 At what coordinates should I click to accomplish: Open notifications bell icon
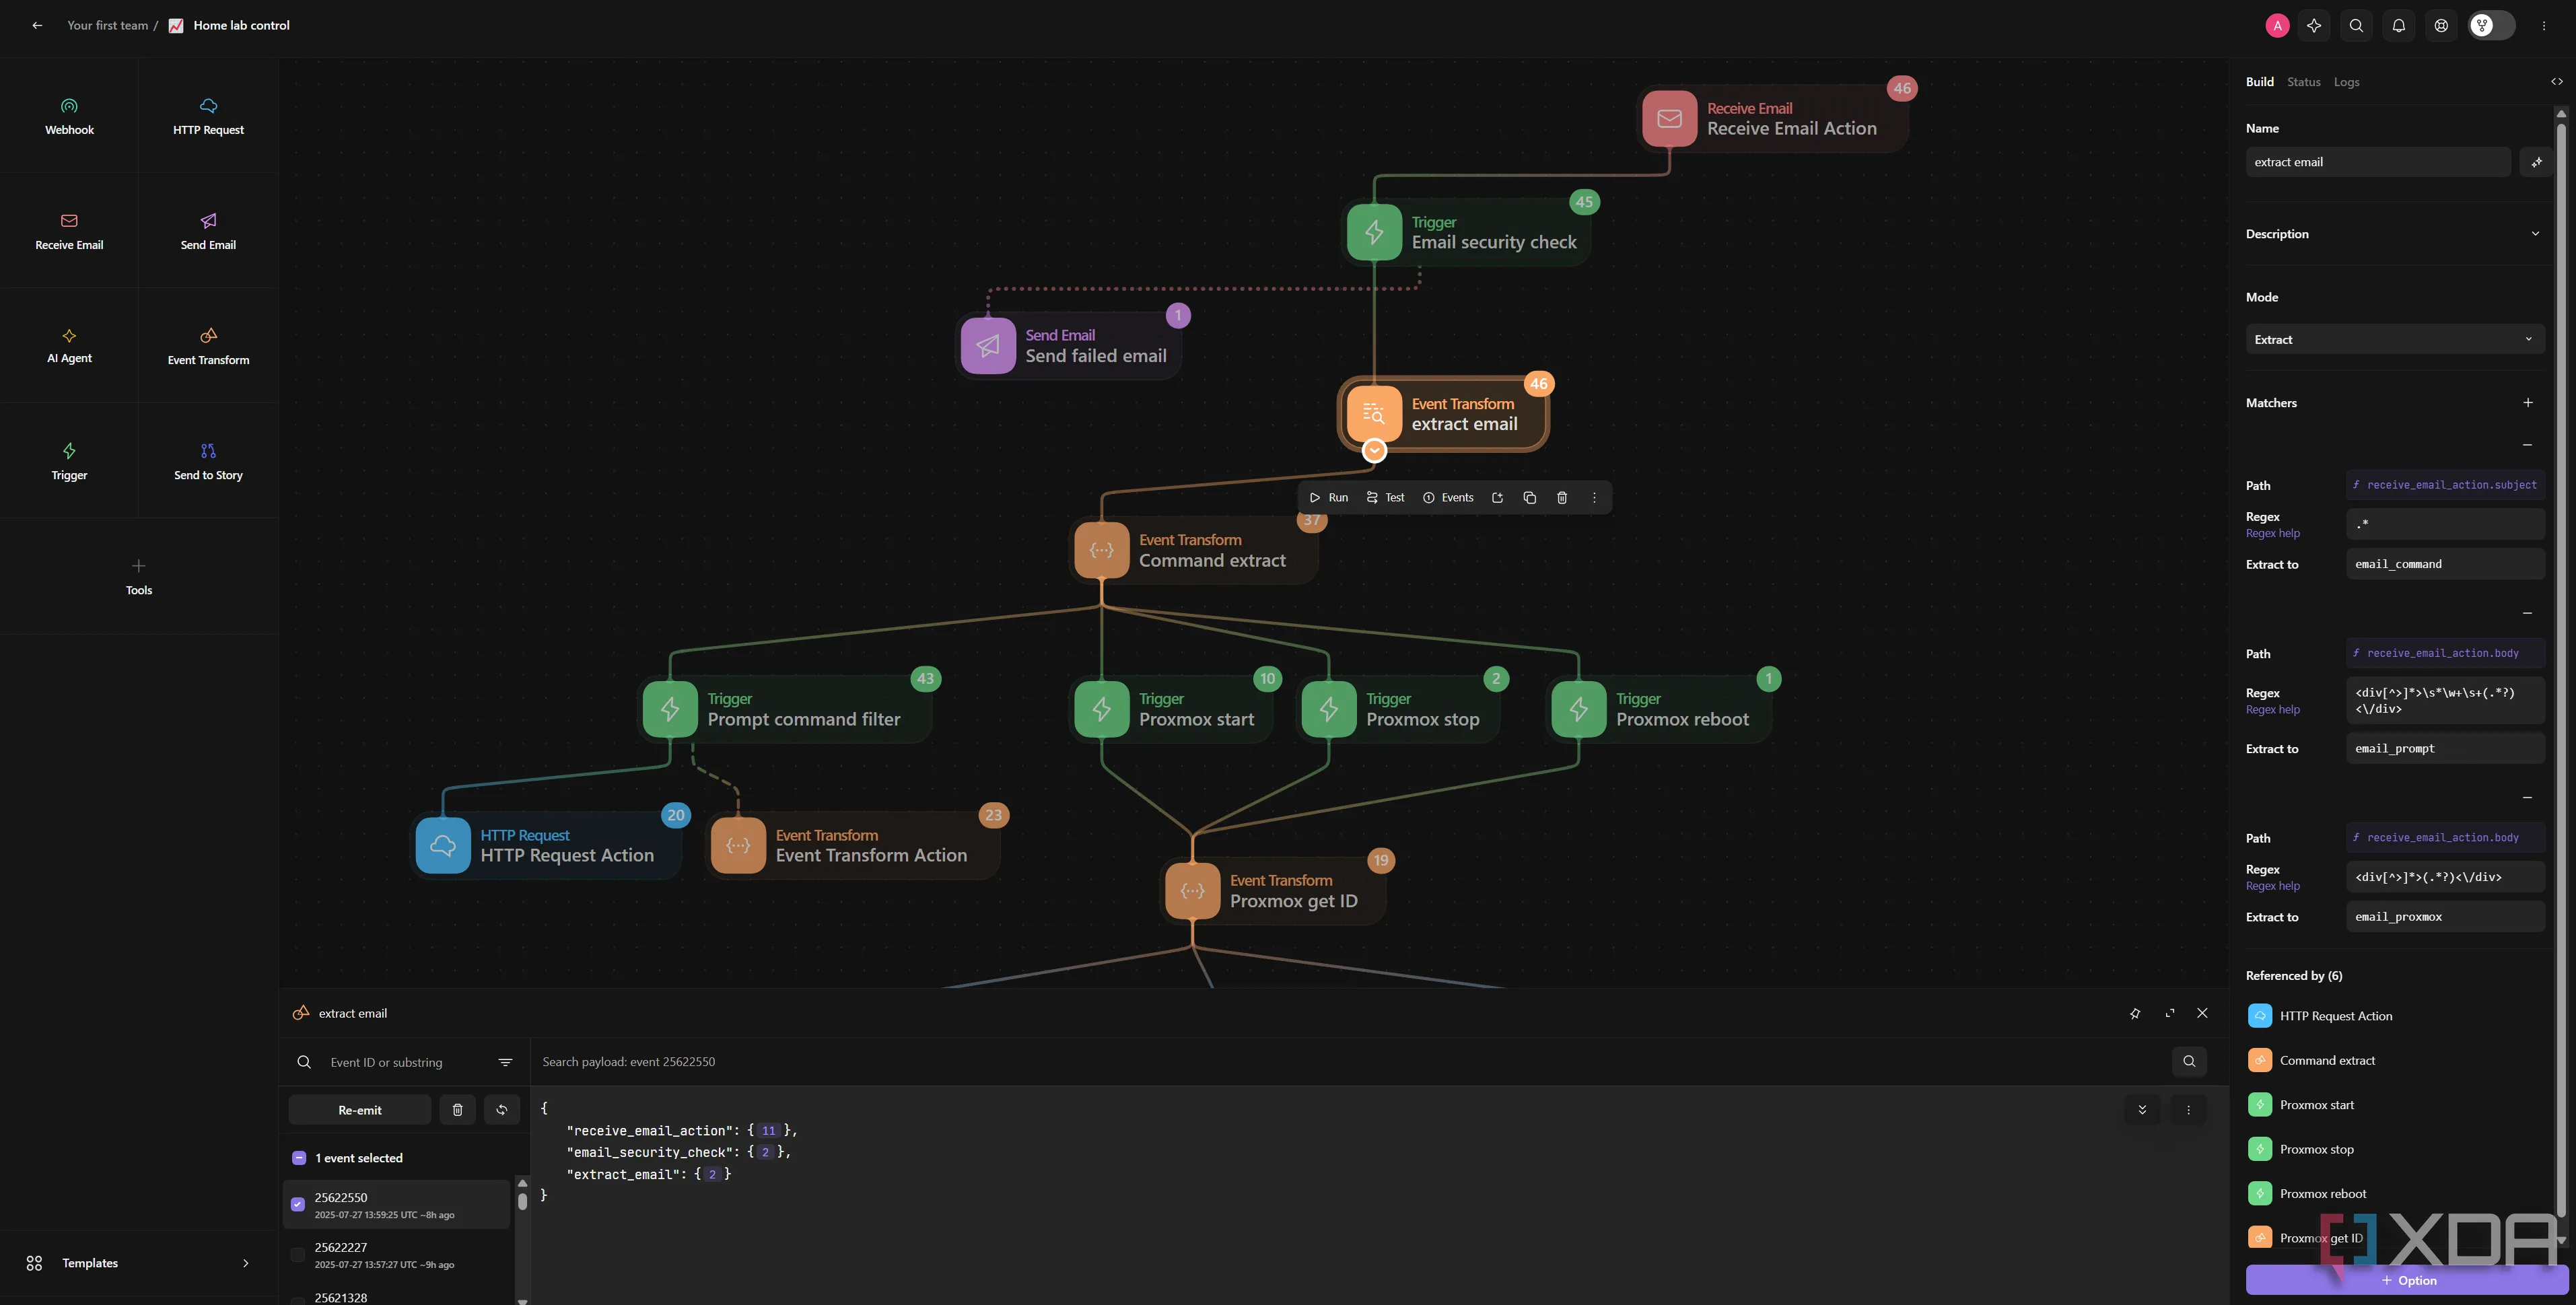2398,26
